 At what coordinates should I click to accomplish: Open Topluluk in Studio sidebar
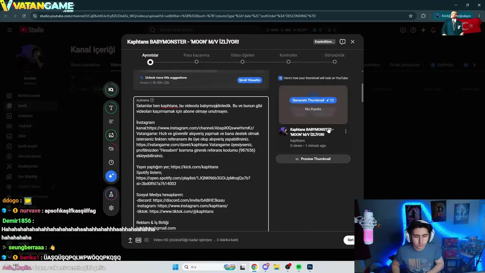25,126
